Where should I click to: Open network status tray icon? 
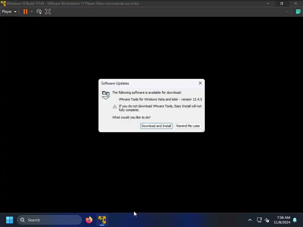pos(259,220)
